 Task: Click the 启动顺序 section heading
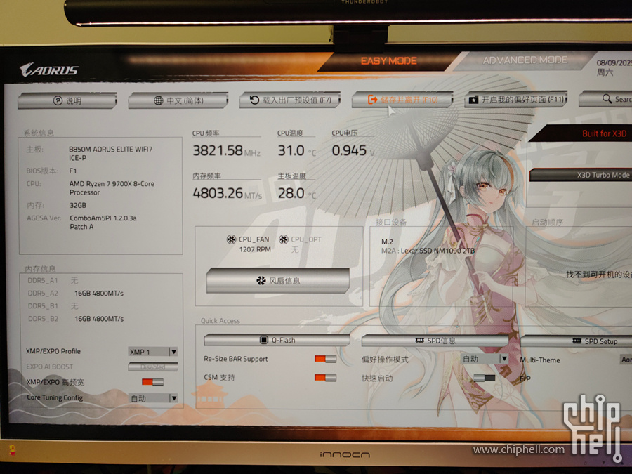pos(547,222)
